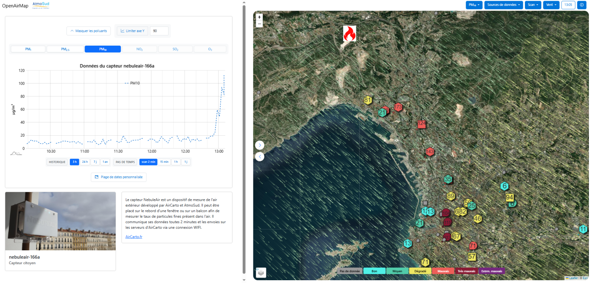This screenshot has width=592, height=283.
Task: Click the Moyen legend color swatch
Action: point(397,271)
